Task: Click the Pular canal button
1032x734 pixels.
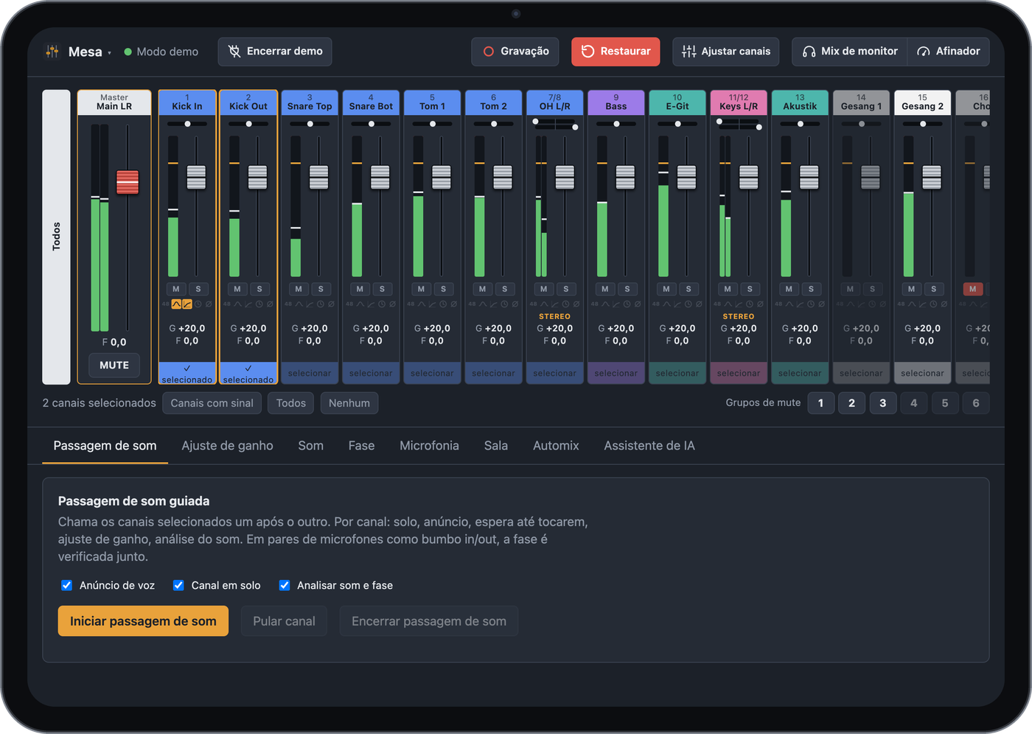Action: [284, 621]
